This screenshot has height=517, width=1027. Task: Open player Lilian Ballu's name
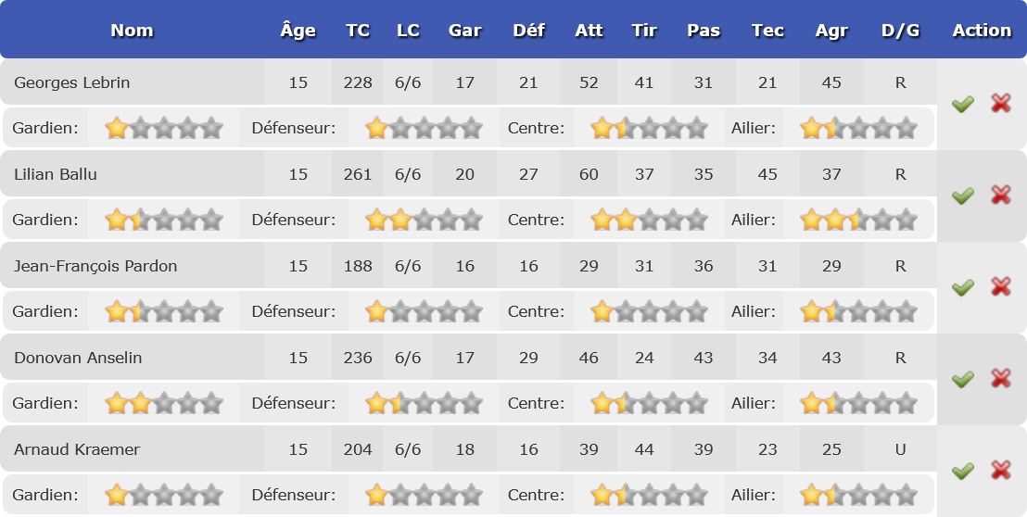point(56,174)
